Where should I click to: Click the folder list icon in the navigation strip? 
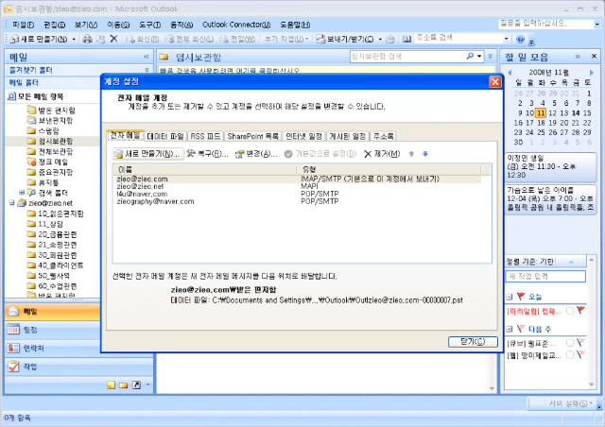(x=124, y=384)
